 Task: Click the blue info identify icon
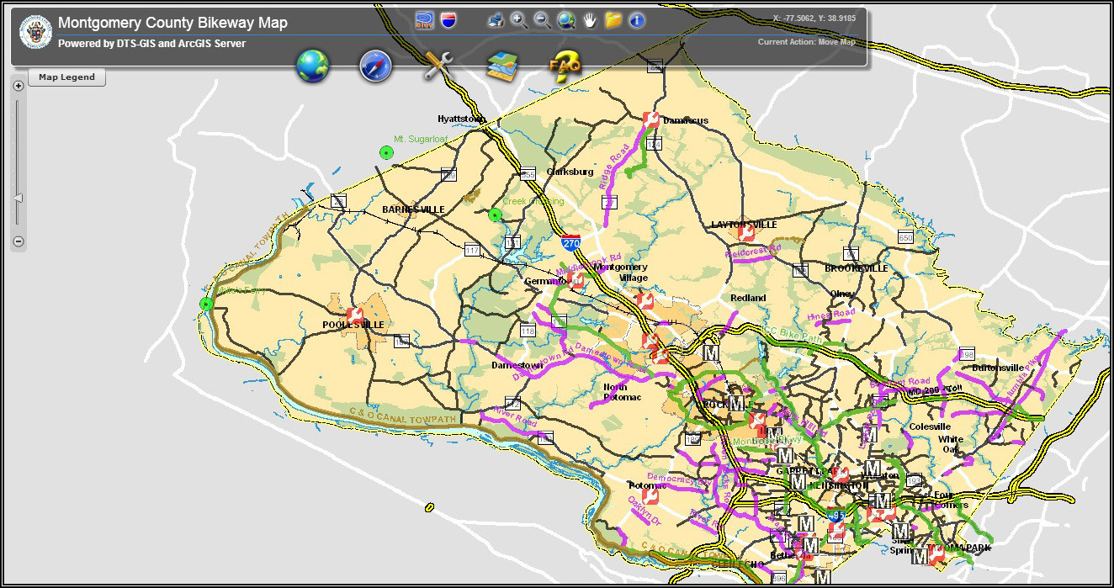click(637, 20)
